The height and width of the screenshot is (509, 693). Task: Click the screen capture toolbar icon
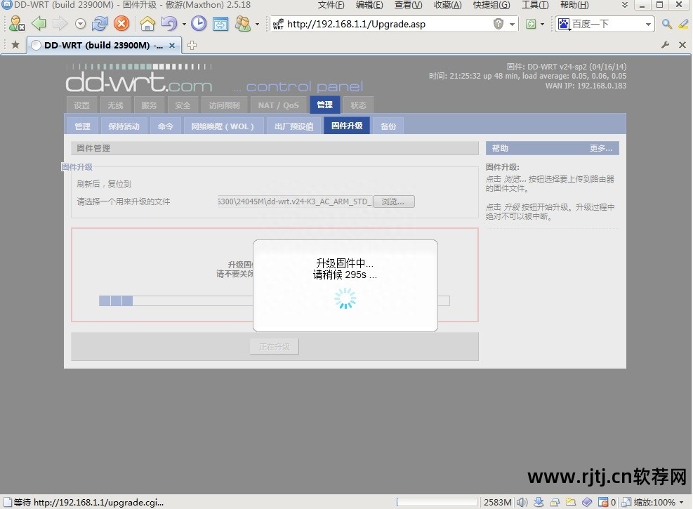coord(220,24)
